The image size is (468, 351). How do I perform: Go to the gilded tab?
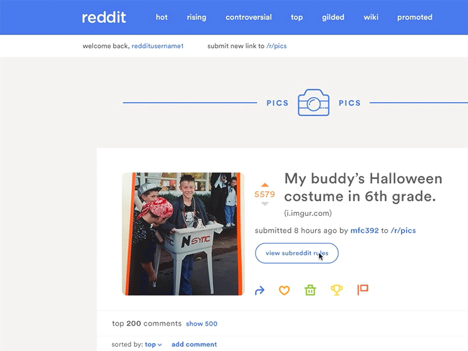click(x=333, y=18)
